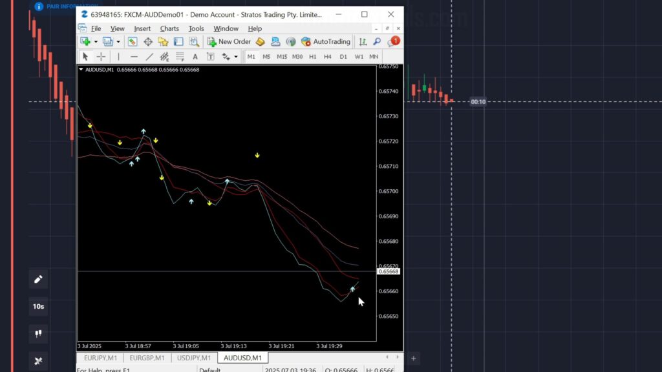Select the Horizontal Line drawing tool
Screen dimensions: 662x372
134,57
